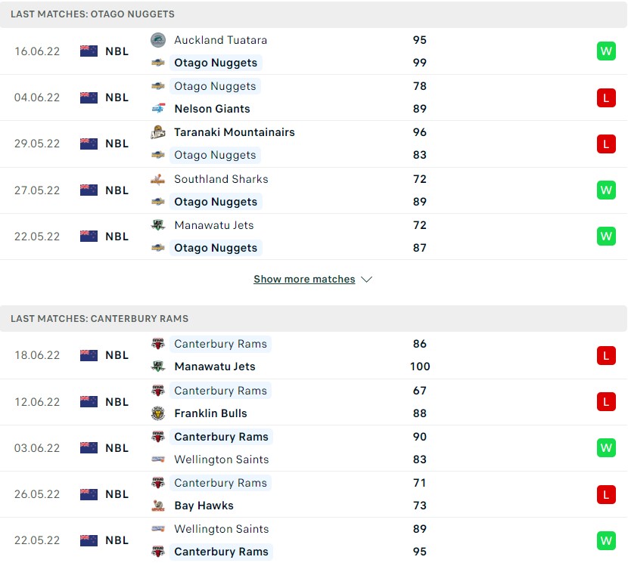Screen dimensions: 628x563
Task: Open the Nelson Giants team name
Action: tap(213, 108)
